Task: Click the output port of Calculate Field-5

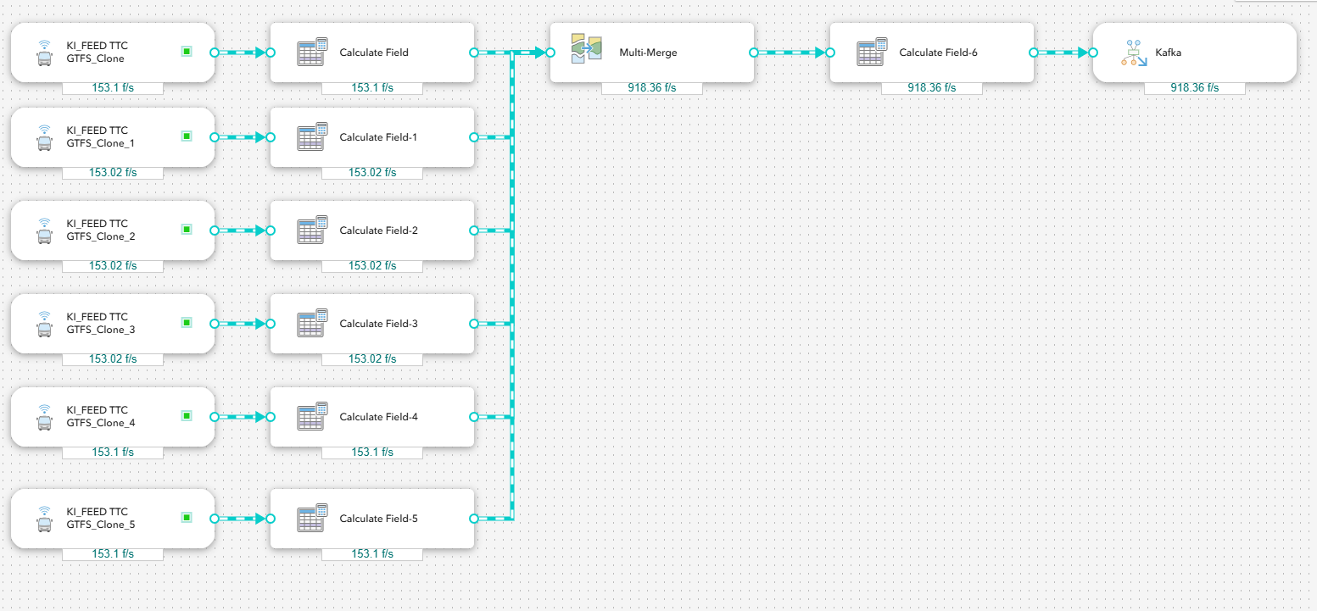Action: pyautogui.click(x=474, y=518)
